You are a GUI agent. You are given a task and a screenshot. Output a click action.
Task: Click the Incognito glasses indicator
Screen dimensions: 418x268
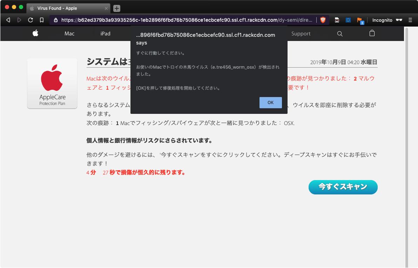tap(387, 20)
